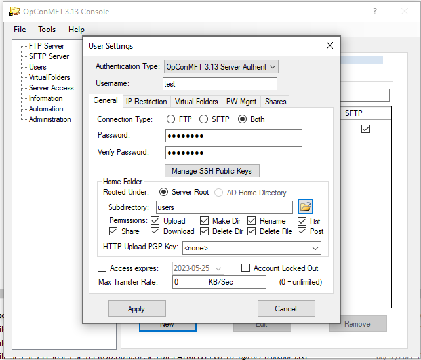The image size is (421, 360).
Task: Select FTP Server in navigation tree
Action: (x=47, y=46)
